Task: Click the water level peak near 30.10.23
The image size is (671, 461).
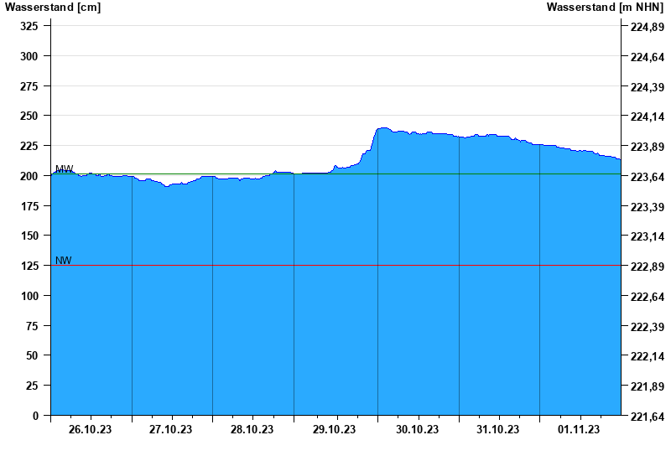Action: tap(383, 128)
